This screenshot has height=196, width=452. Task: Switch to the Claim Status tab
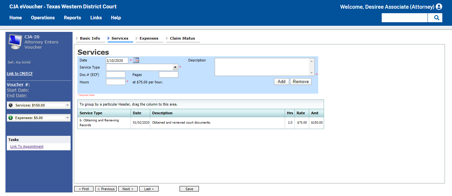[183, 38]
